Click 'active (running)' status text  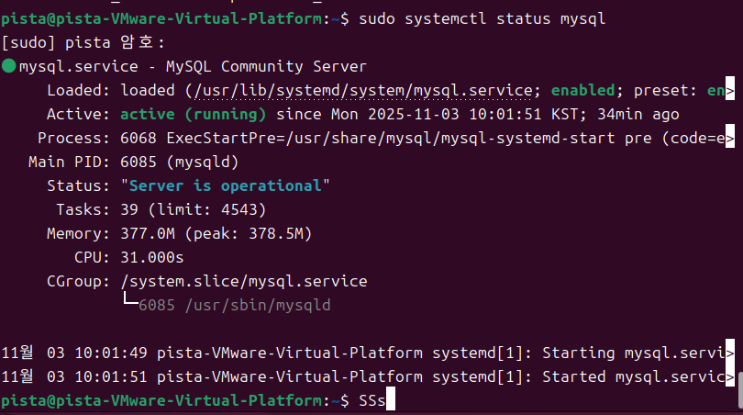pos(193,114)
